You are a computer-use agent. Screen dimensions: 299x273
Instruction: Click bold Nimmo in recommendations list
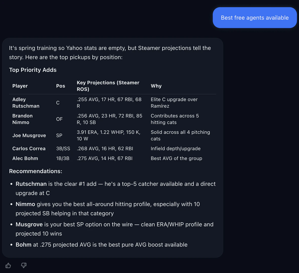click(x=25, y=204)
